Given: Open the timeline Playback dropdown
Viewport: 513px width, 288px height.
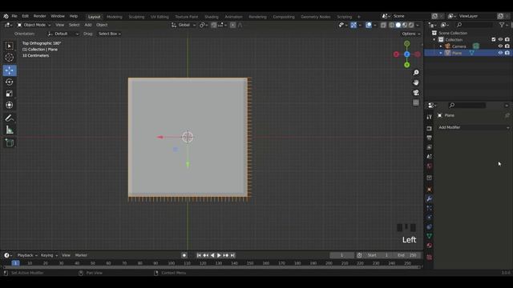Looking at the screenshot, I should [27, 255].
